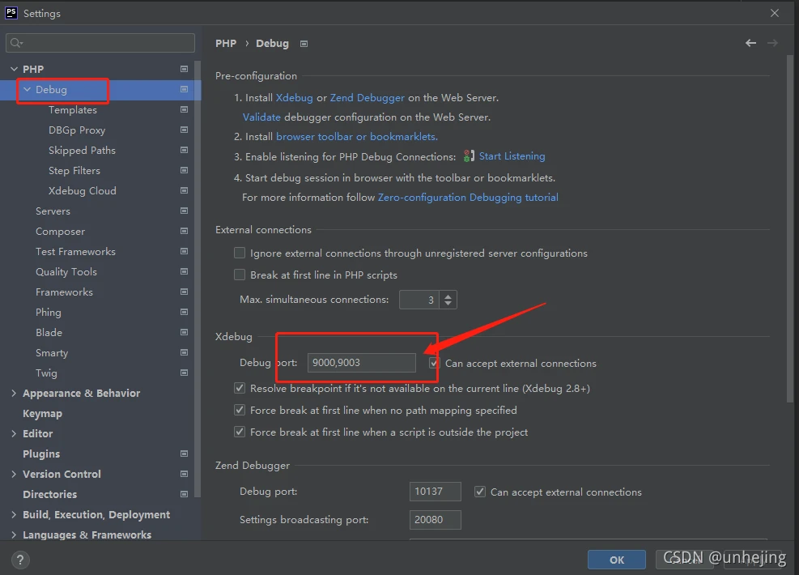This screenshot has height=575, width=799.
Task: Go back with the left arrow icon
Action: tap(750, 44)
